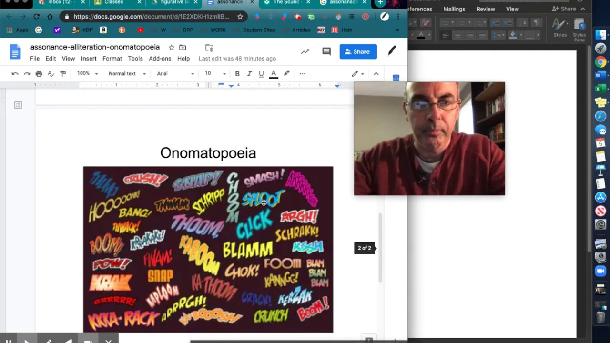Open the Review tab in Word
Viewport: 610px width, 343px height.
(486, 9)
